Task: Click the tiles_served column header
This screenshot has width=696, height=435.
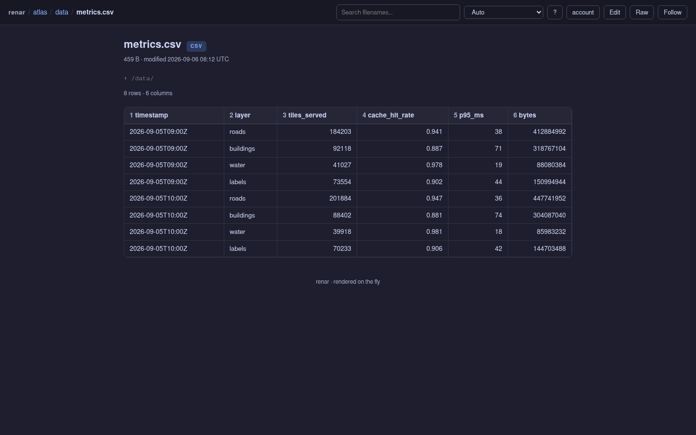Action: tap(317, 116)
